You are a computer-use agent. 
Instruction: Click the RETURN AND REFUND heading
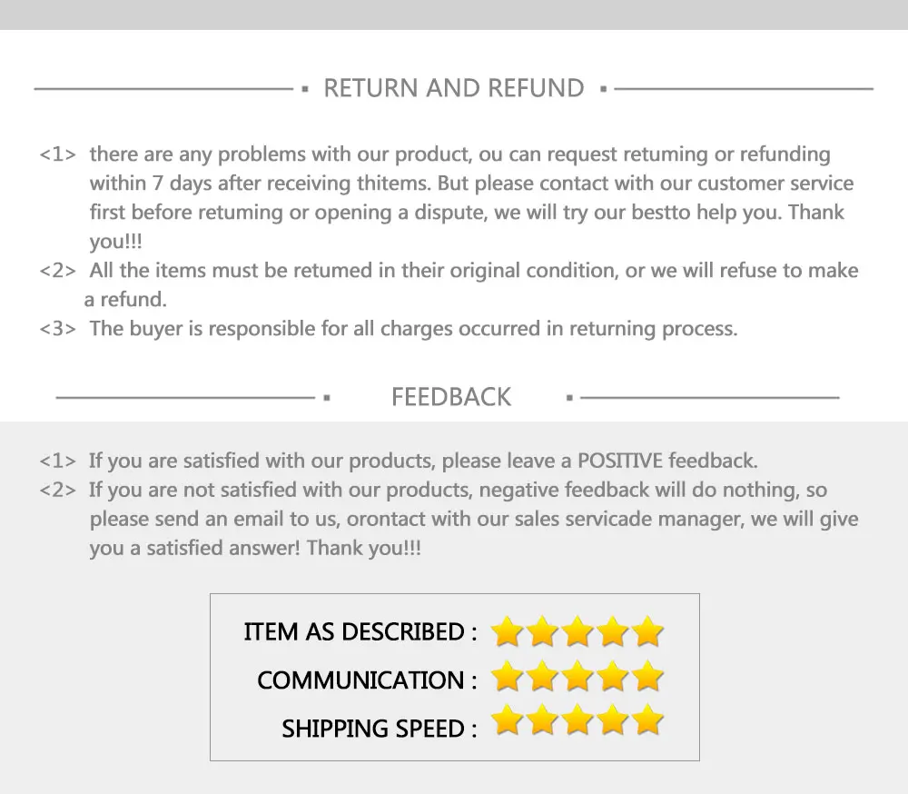tap(453, 88)
